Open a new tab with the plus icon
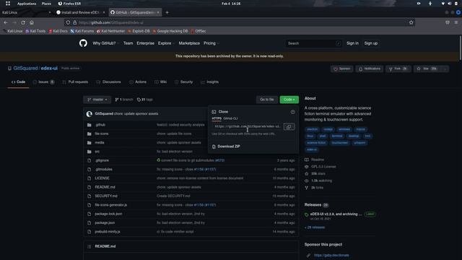This screenshot has width=462, height=260. [167, 12]
